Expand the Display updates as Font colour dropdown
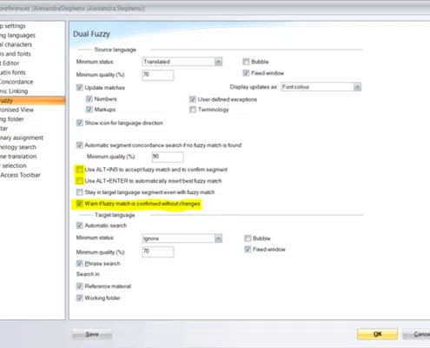430x348 pixels. coord(321,87)
